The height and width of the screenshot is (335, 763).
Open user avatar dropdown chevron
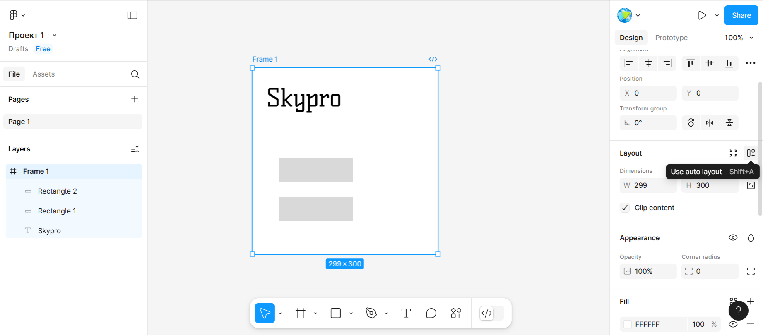click(x=638, y=15)
